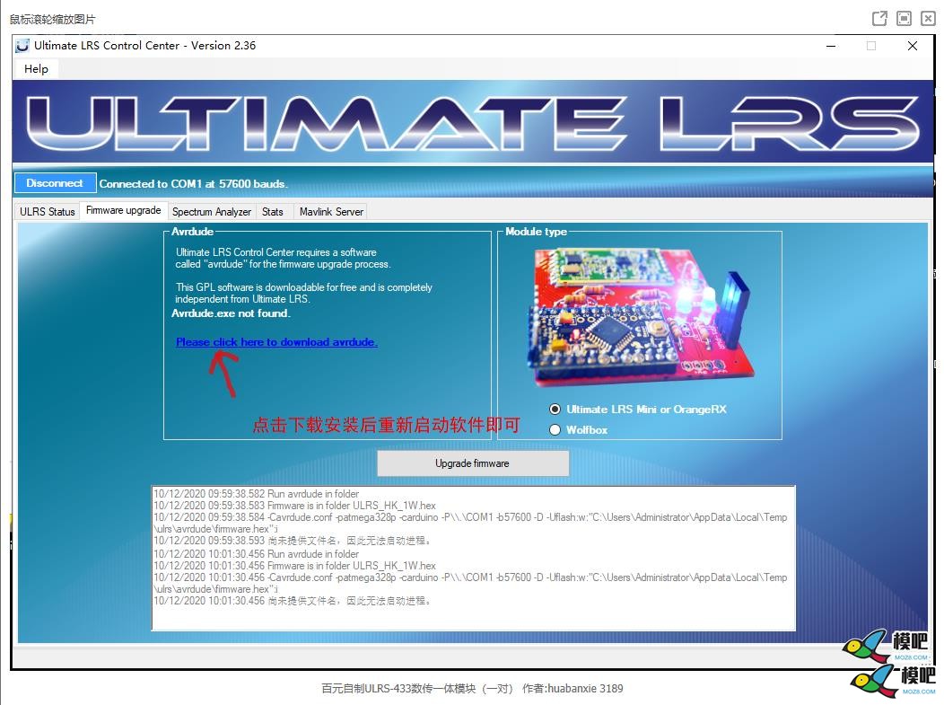Go to the Stats tab
944x705 pixels.
[x=273, y=212]
